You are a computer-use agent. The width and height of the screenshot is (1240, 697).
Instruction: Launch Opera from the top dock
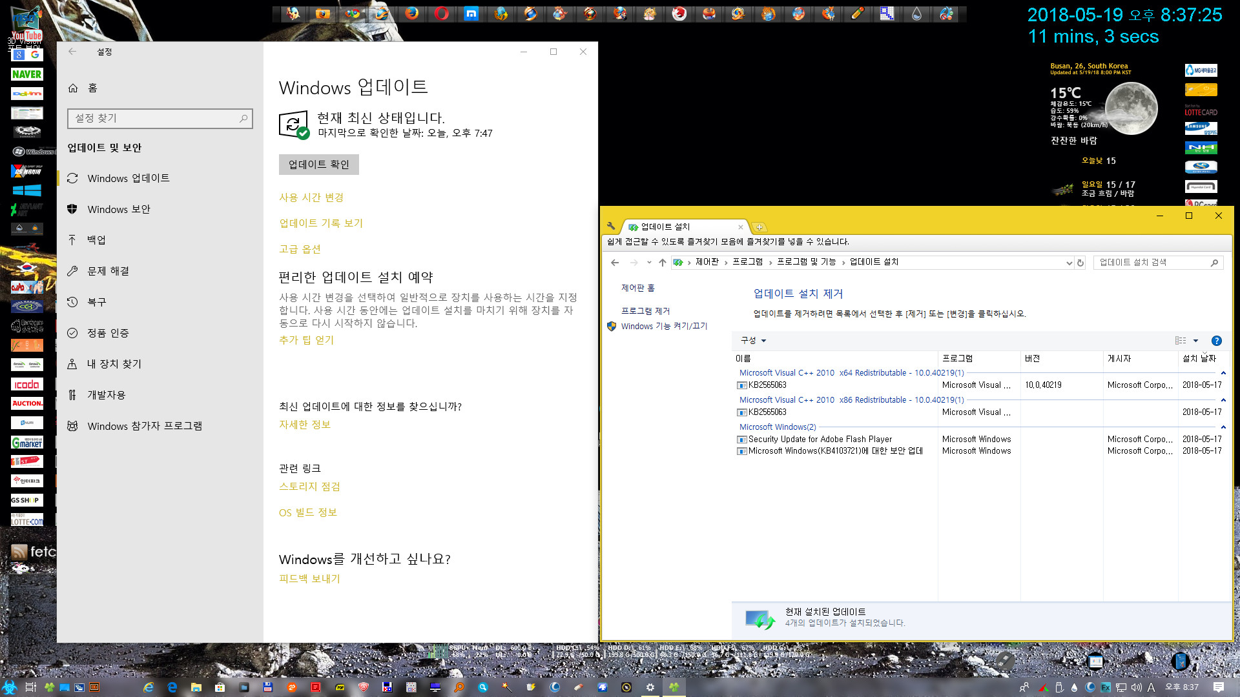point(442,13)
